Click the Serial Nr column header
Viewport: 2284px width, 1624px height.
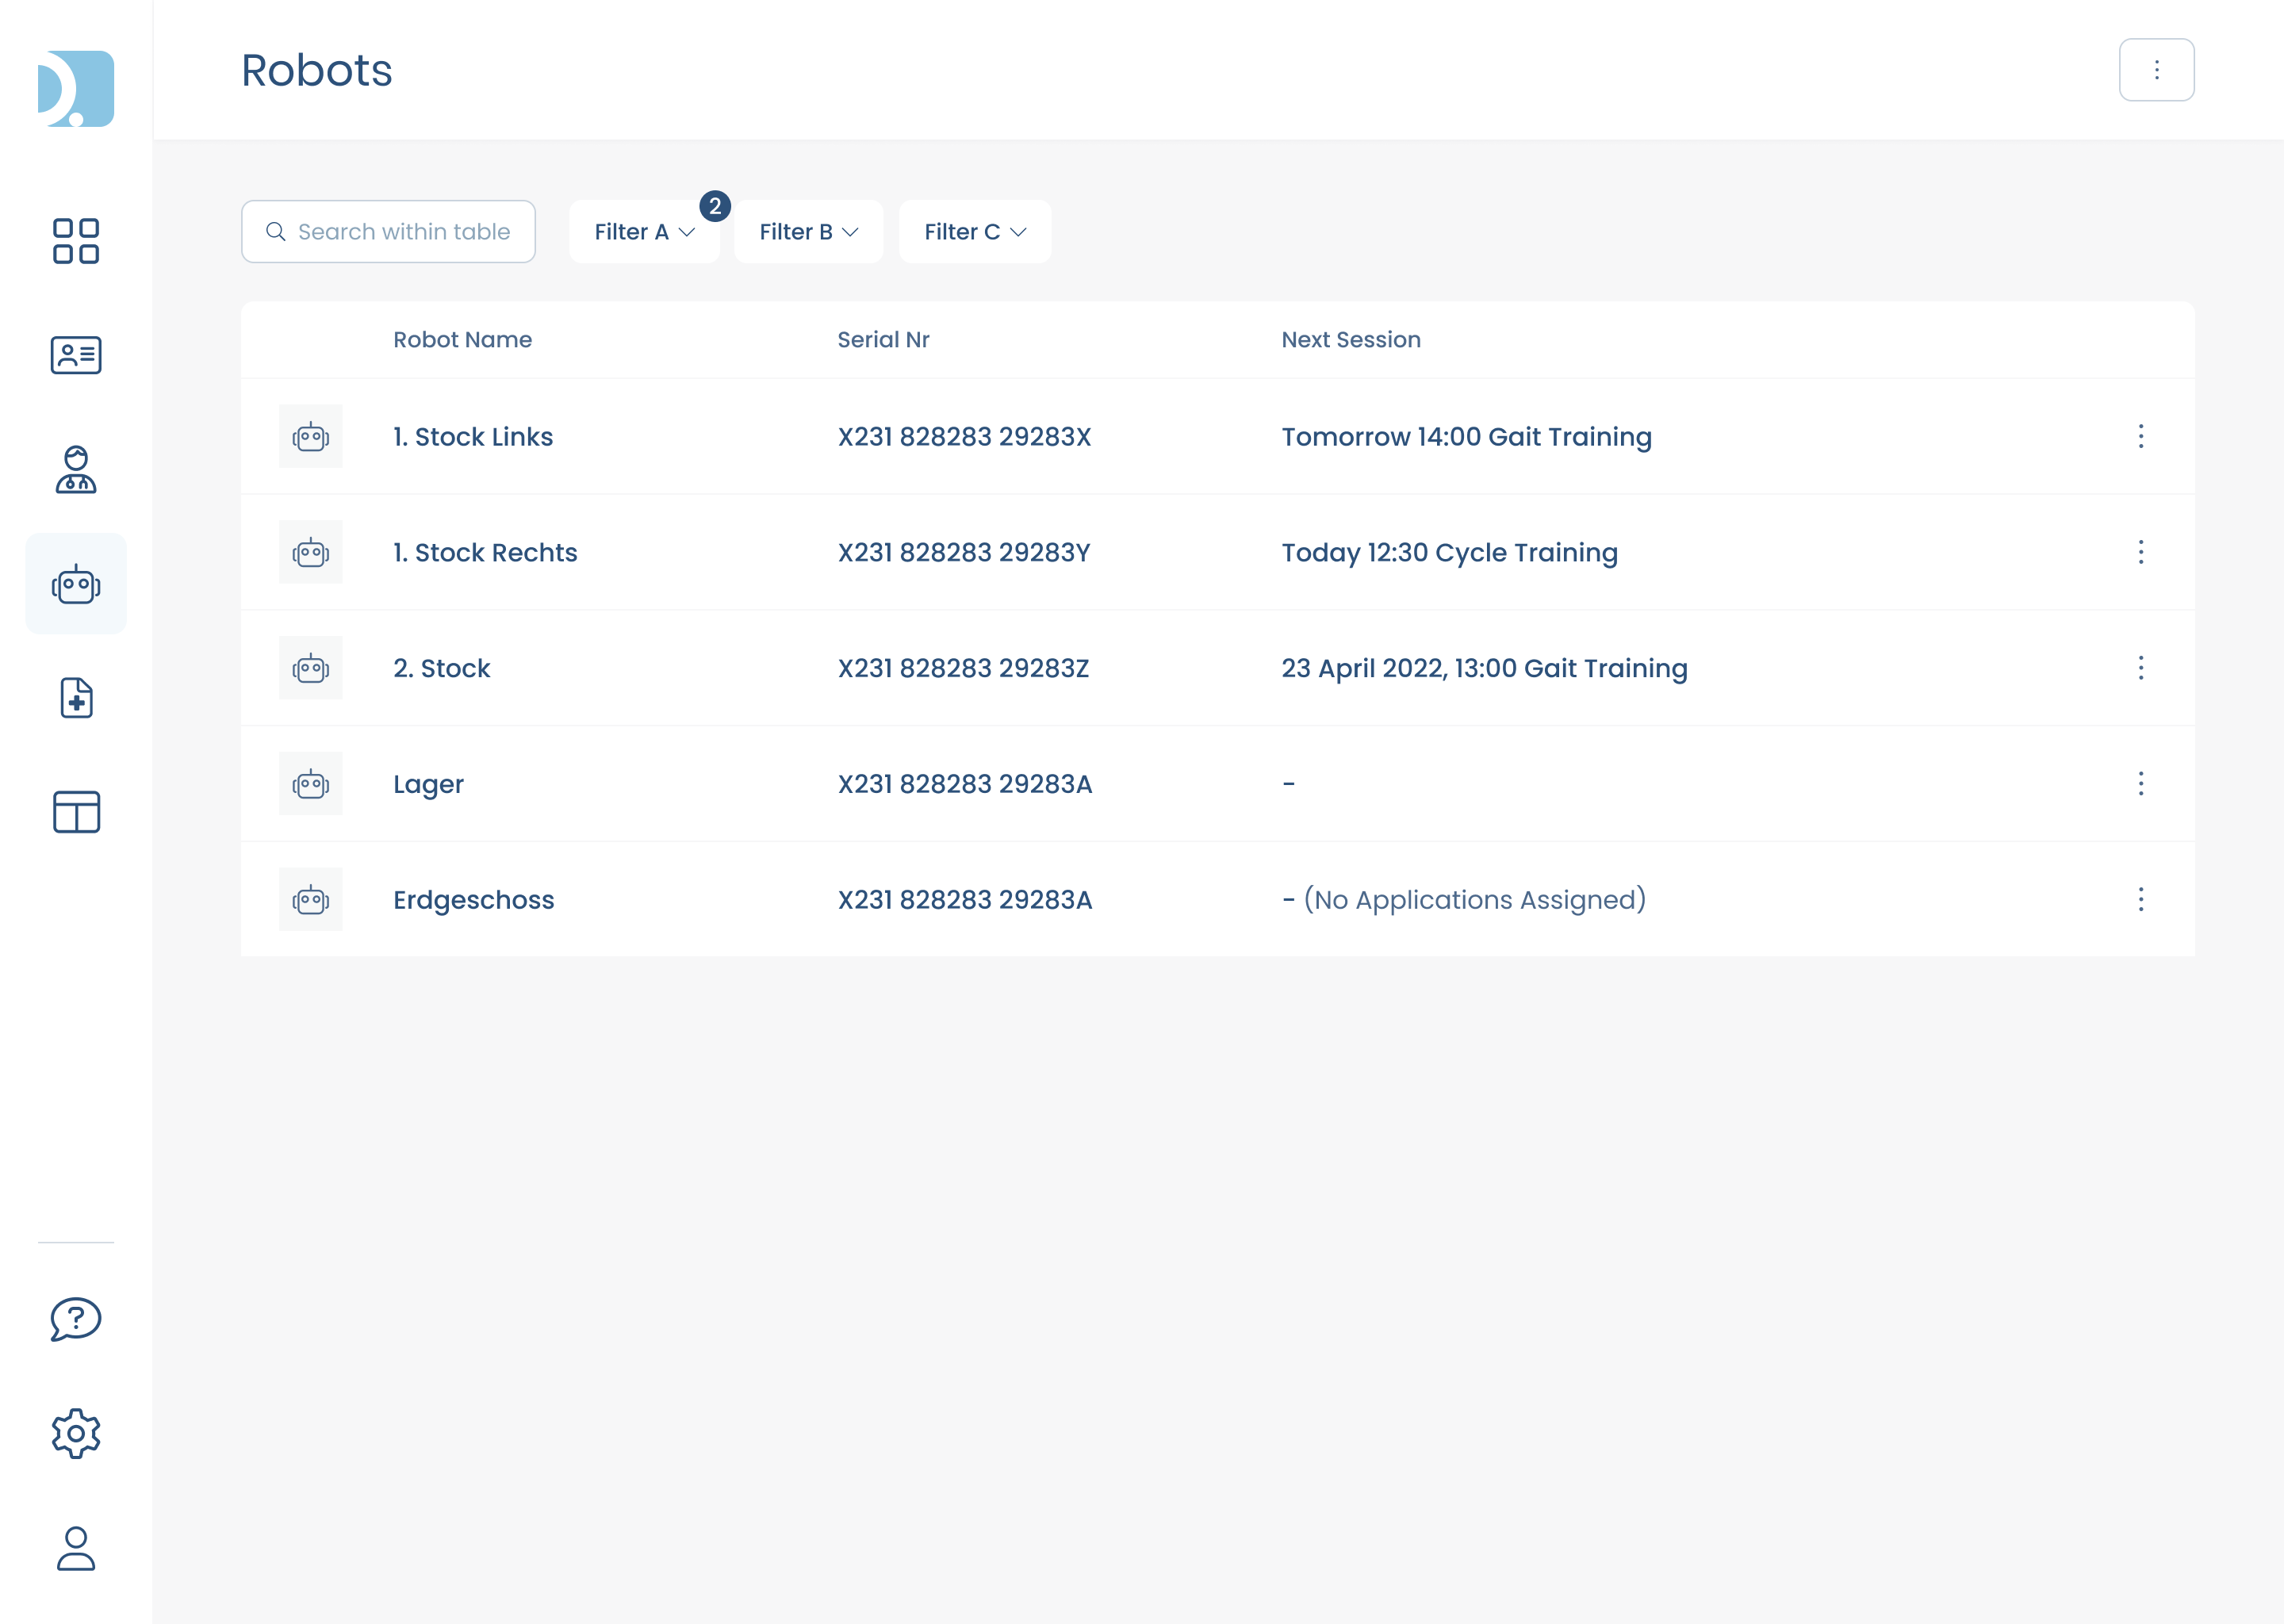pos(883,340)
